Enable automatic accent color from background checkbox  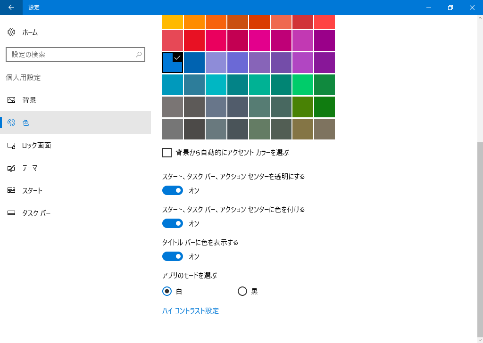(x=167, y=153)
